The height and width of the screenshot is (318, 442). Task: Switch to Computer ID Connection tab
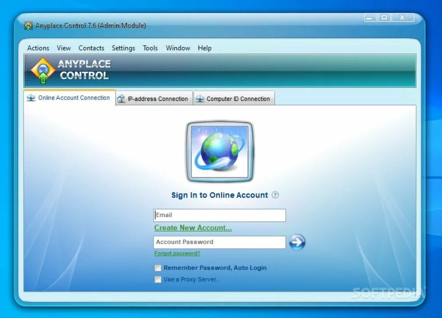pyautogui.click(x=234, y=99)
